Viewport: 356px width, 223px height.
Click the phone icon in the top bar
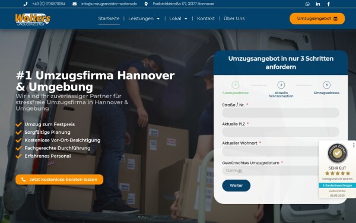[x=26, y=4]
